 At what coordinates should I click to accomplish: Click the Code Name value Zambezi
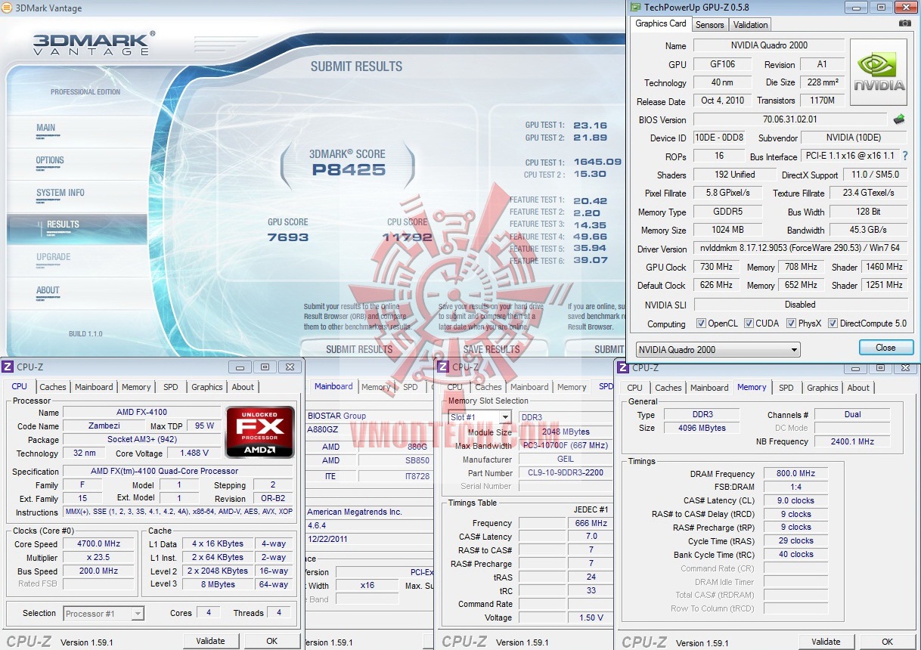point(104,426)
